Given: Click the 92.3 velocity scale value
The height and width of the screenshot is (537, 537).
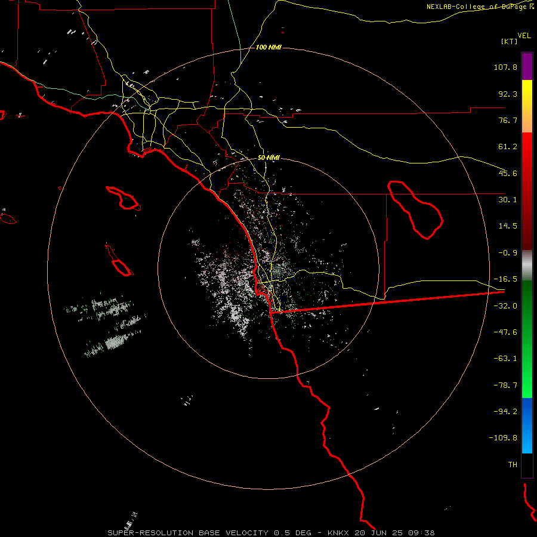Looking at the screenshot, I should pyautogui.click(x=508, y=94).
